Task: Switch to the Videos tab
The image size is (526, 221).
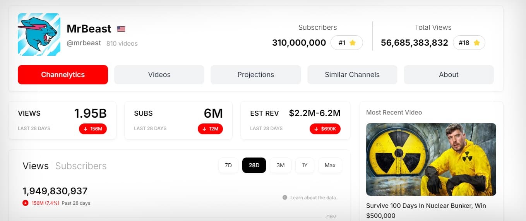Action: tap(159, 75)
